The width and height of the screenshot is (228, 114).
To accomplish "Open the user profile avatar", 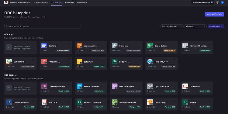I will [222, 2].
